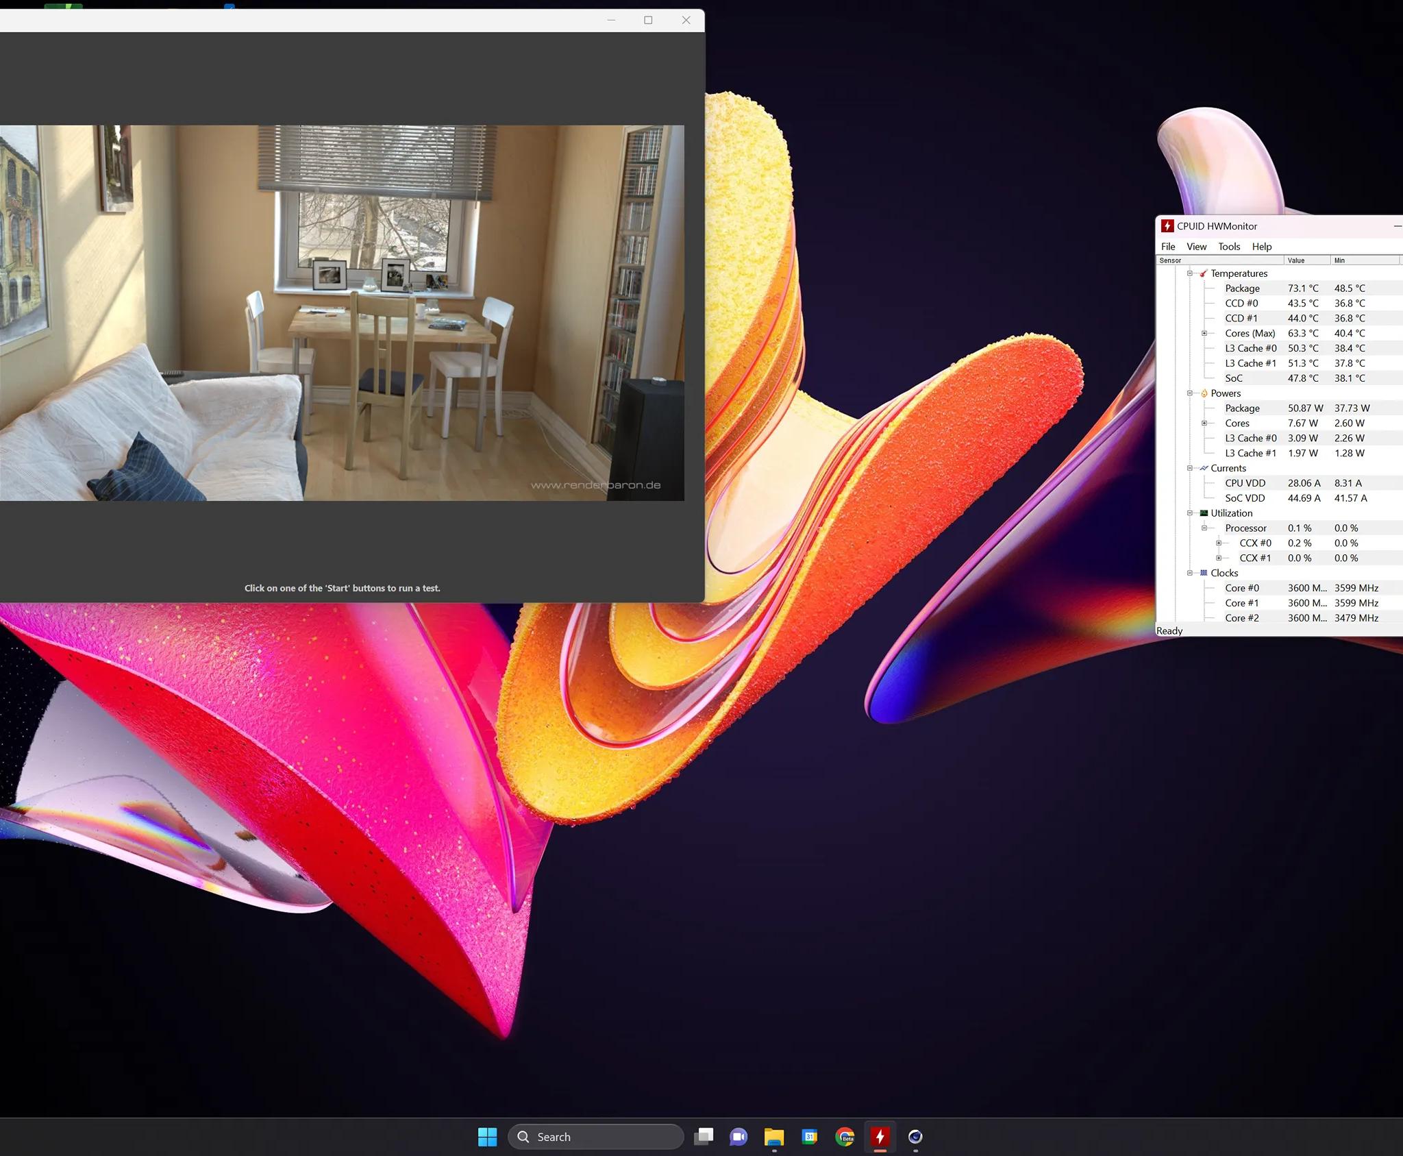
Task: Click the HWMonitor title bar lightning icon
Action: click(x=1167, y=226)
